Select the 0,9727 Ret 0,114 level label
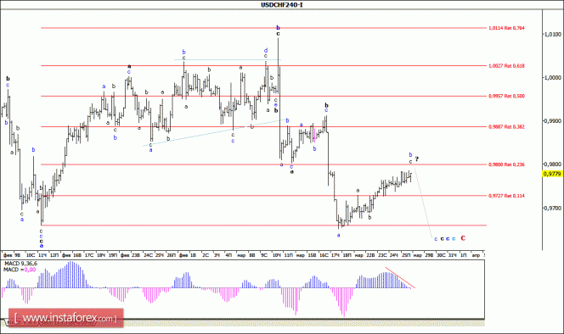This screenshot has height=334, width=564. [x=506, y=196]
